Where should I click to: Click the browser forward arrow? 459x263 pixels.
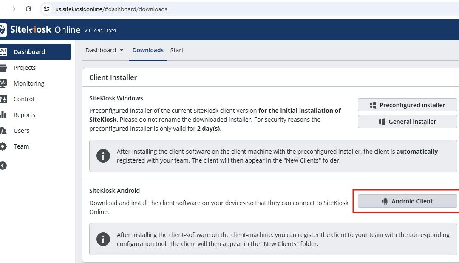point(13,9)
